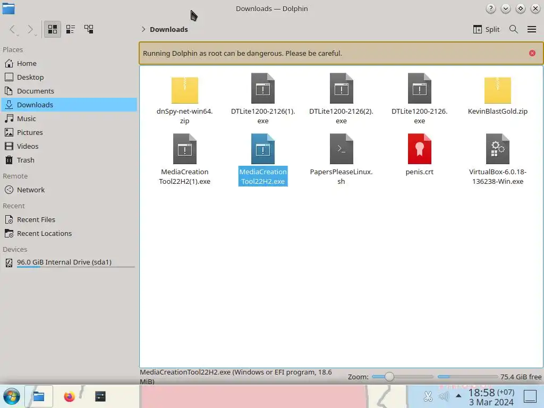Select the VirtualBox-6.0.18-136238-Win.exe icon
The height and width of the screenshot is (408, 544).
497,149
